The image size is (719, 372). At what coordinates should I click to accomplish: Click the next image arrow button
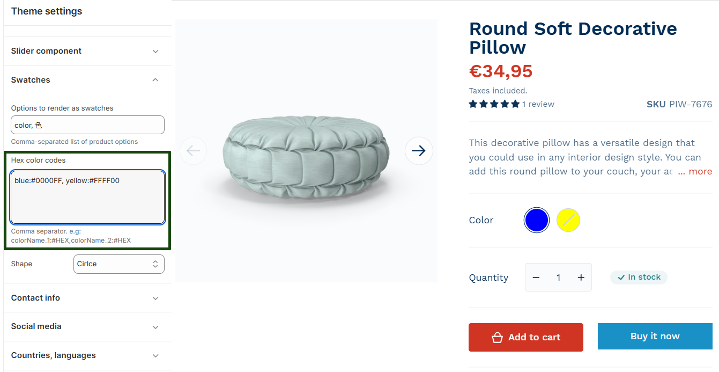[419, 151]
